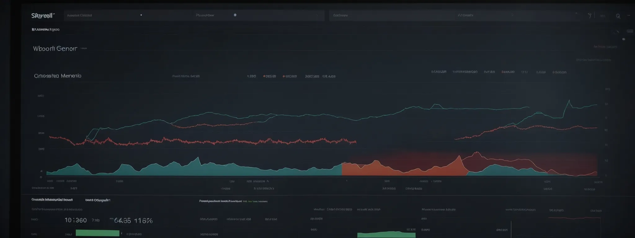635x238 pixels.
Task: Click the dash icon after the magnifier
Action: pyautogui.click(x=629, y=15)
